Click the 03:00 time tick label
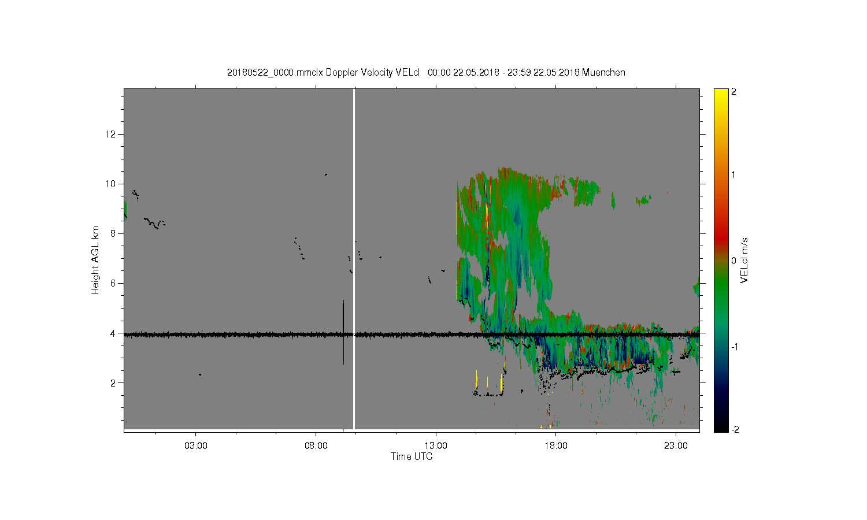The height and width of the screenshot is (520, 867). [196, 446]
